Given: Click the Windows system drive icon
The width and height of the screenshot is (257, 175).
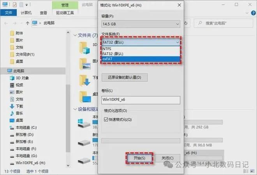Looking at the screenshot, I should (x=84, y=123).
